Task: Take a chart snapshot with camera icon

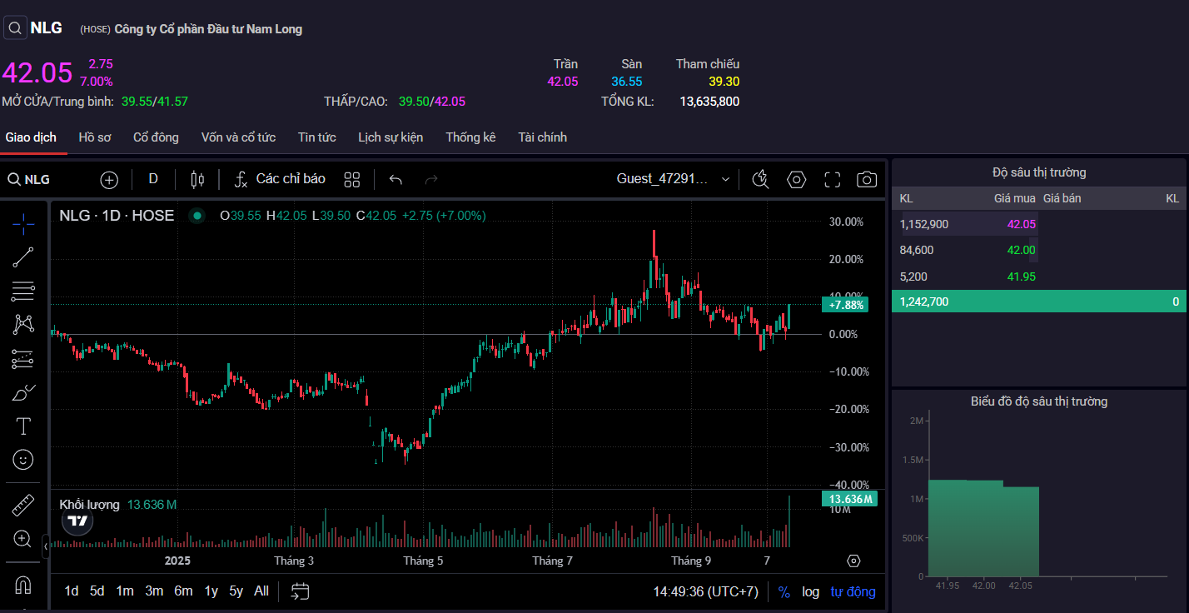Action: tap(867, 179)
